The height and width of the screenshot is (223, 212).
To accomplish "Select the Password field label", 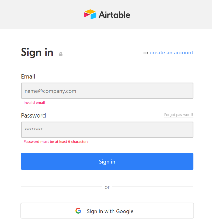I will pos(33,115).
